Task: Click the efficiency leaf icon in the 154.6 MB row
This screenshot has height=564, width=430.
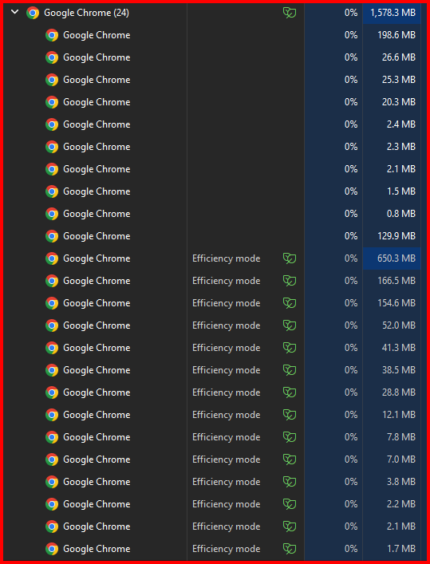Action: pos(290,303)
